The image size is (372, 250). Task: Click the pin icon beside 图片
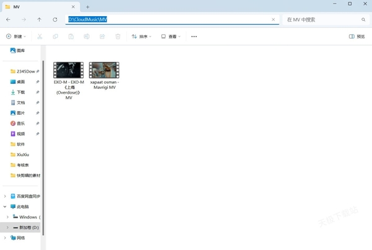(37, 113)
